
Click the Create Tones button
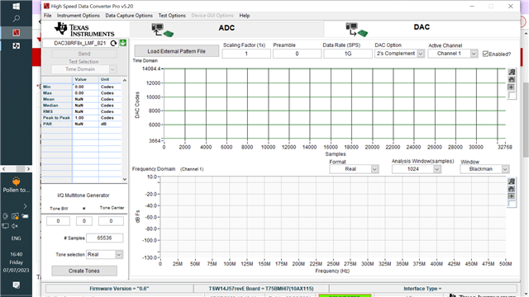click(x=84, y=271)
